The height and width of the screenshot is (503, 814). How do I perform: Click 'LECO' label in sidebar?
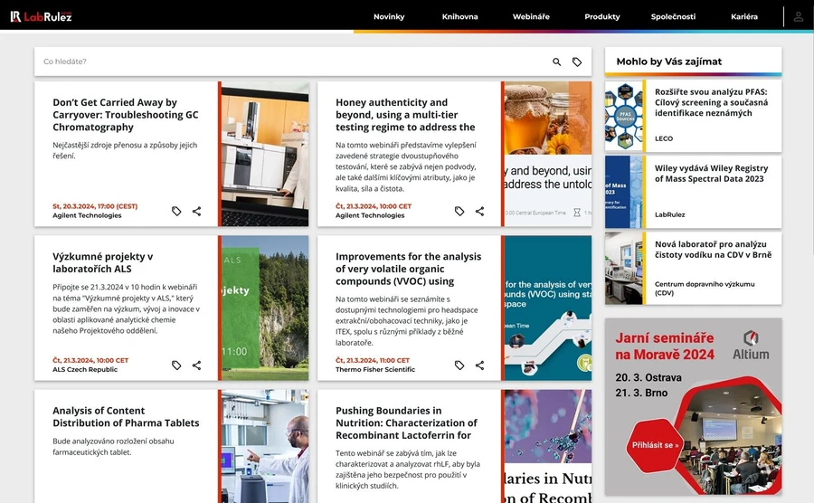coord(664,138)
